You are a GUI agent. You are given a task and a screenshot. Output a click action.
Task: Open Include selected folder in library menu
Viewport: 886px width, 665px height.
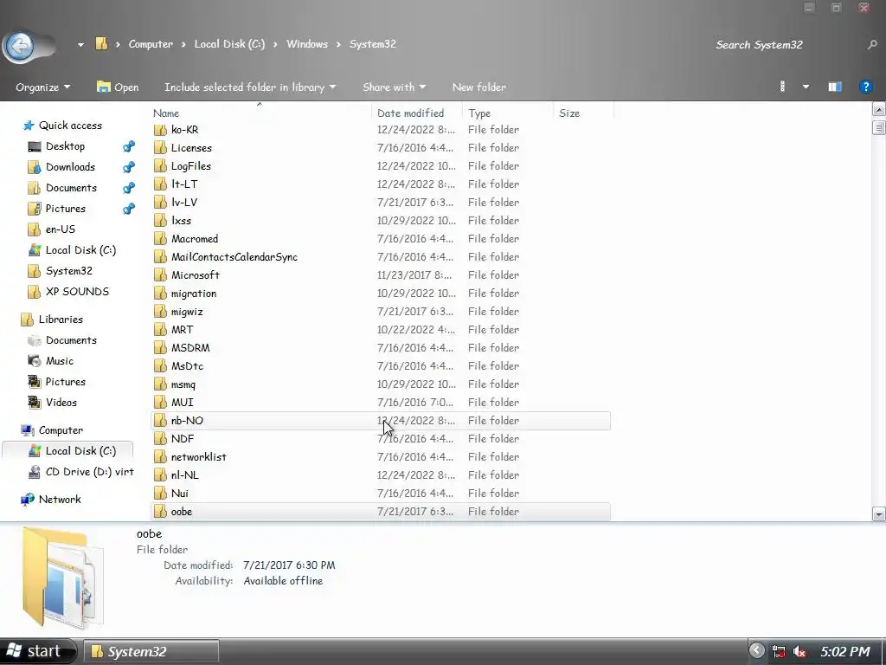click(250, 87)
